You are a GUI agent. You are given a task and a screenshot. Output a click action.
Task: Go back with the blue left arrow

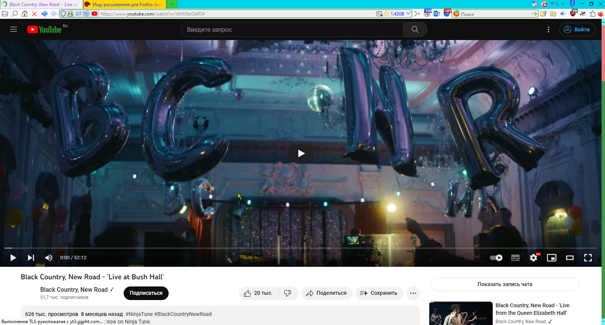[44, 14]
